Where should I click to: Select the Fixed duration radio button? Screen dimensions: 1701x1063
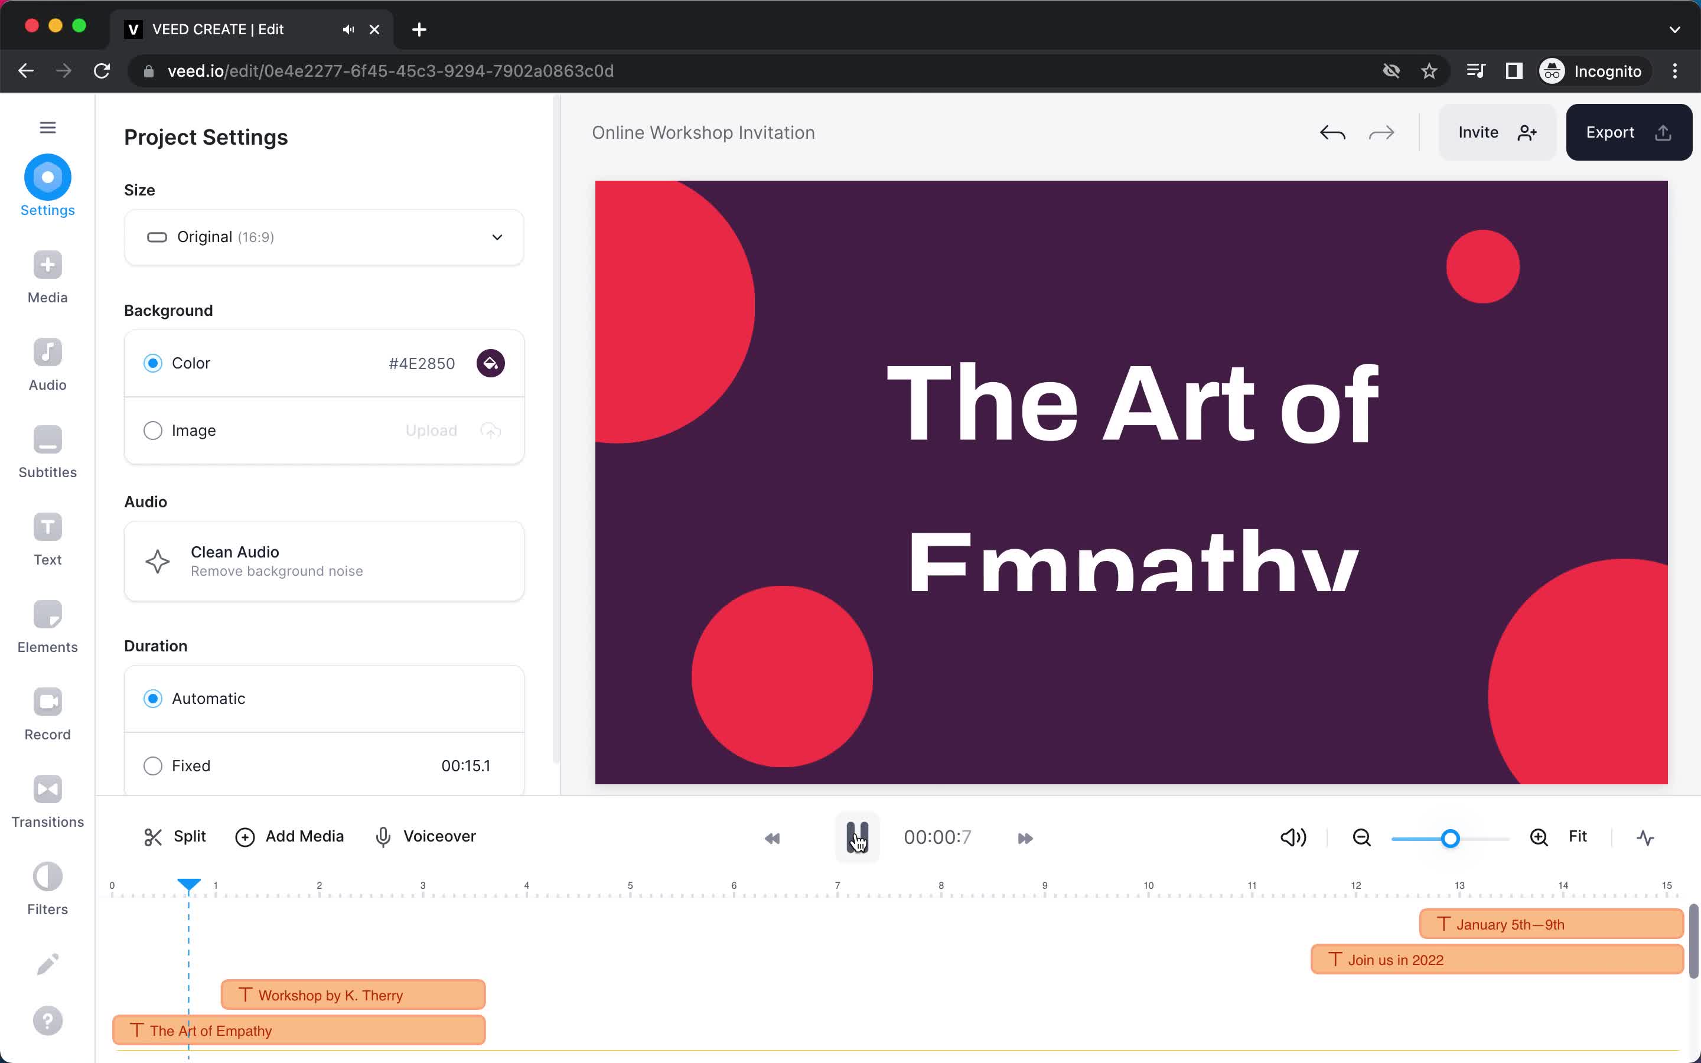point(153,765)
